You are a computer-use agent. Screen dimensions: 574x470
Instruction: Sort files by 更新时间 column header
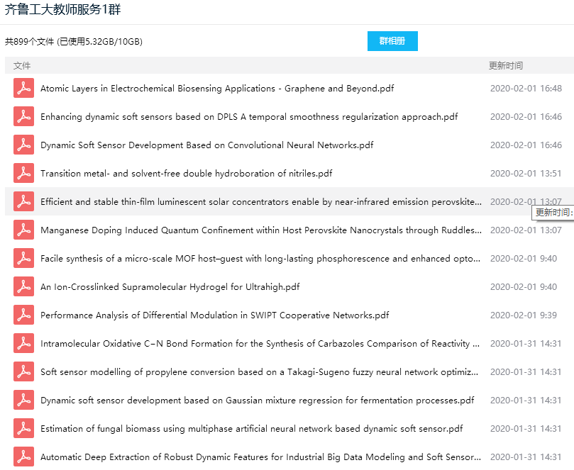[x=506, y=66]
